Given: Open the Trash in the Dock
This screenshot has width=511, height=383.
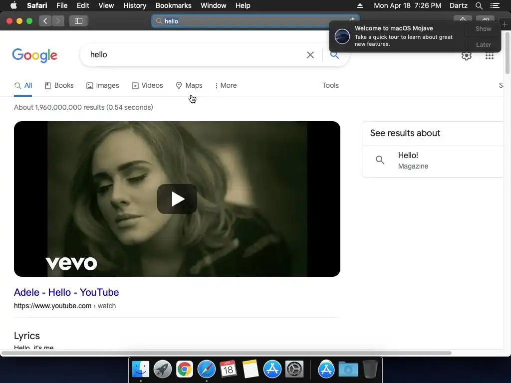Looking at the screenshot, I should 370,370.
